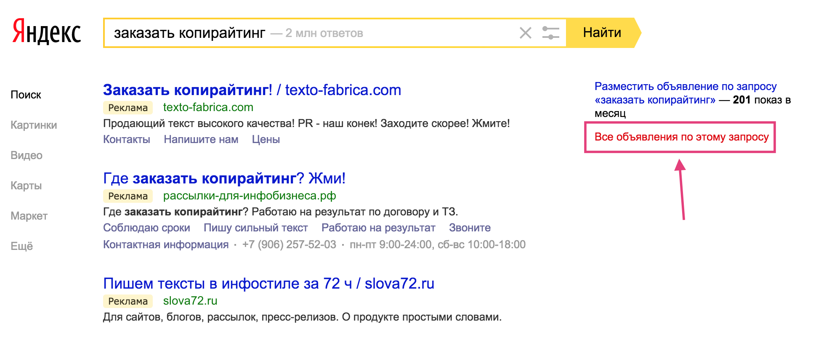Expand the Ещё menu

tap(22, 246)
